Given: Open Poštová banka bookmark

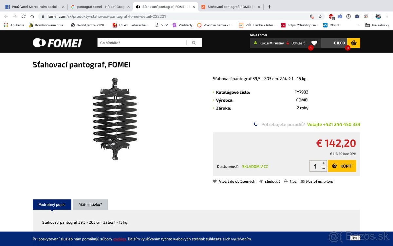Looking at the screenshot, I should point(215,25).
